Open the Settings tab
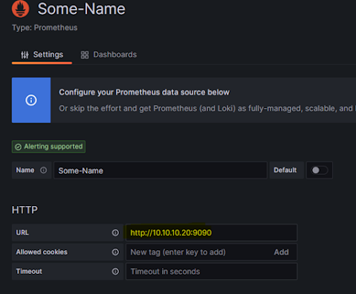Viewport: 356px width, 294px height. [x=42, y=55]
